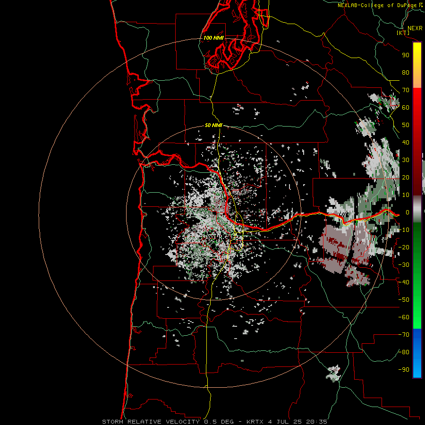Screen dimensions: 425x425
Task: Select the KRTX station ID in the caption
Action: pos(255,422)
